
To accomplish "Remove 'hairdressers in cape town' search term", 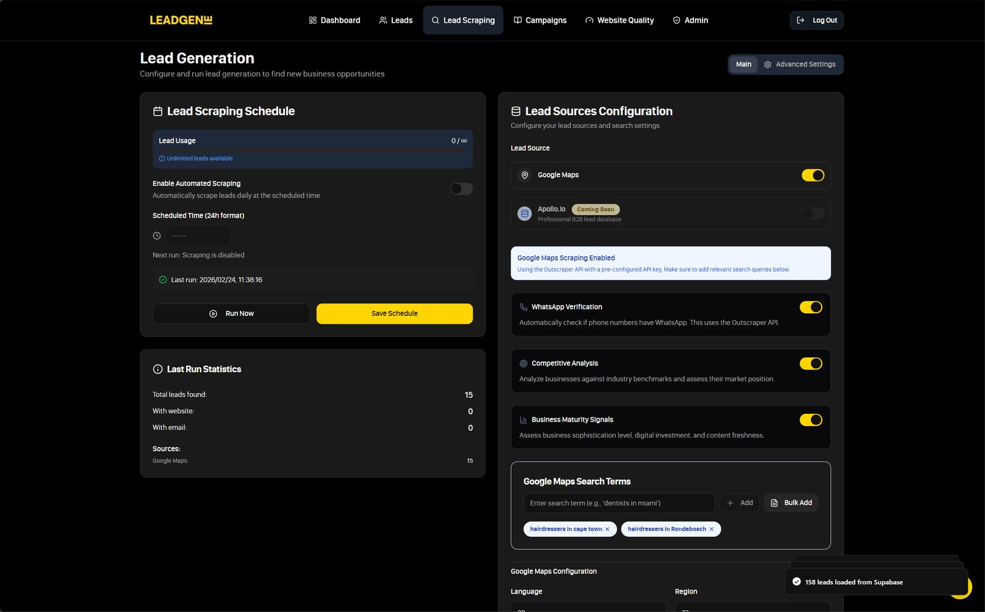I will (x=607, y=529).
